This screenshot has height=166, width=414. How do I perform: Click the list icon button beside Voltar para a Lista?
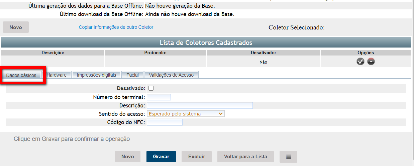pos(288,157)
